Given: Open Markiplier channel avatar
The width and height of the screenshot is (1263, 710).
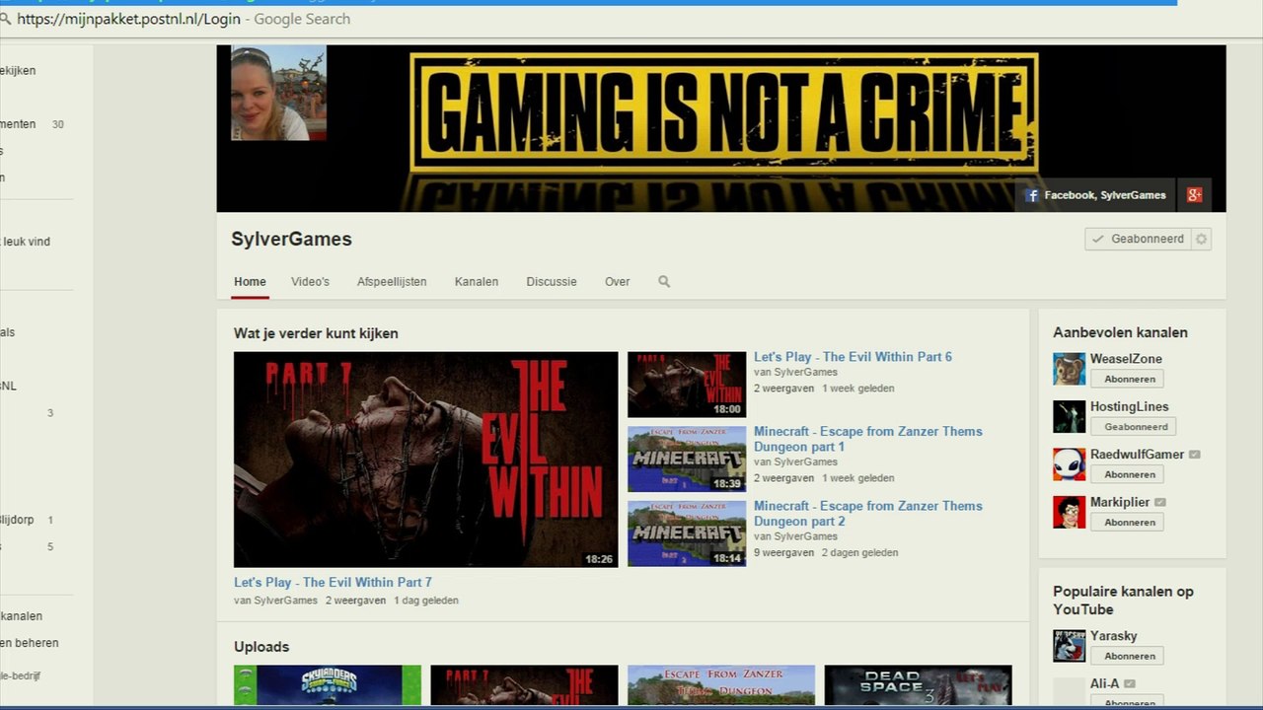Looking at the screenshot, I should [x=1069, y=512].
